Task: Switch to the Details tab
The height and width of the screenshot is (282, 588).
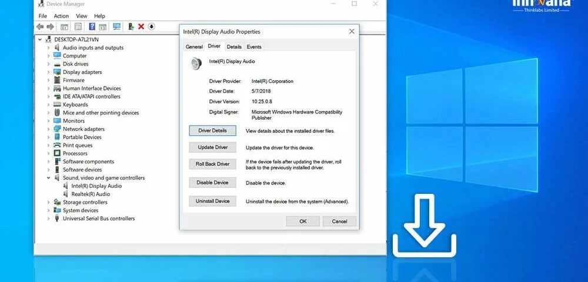Action: [x=234, y=47]
